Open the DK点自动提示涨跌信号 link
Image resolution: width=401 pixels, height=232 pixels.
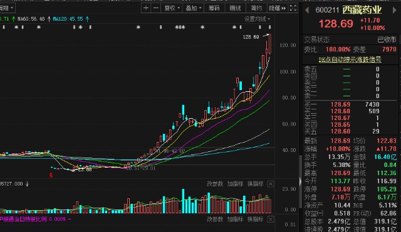coord(350,60)
